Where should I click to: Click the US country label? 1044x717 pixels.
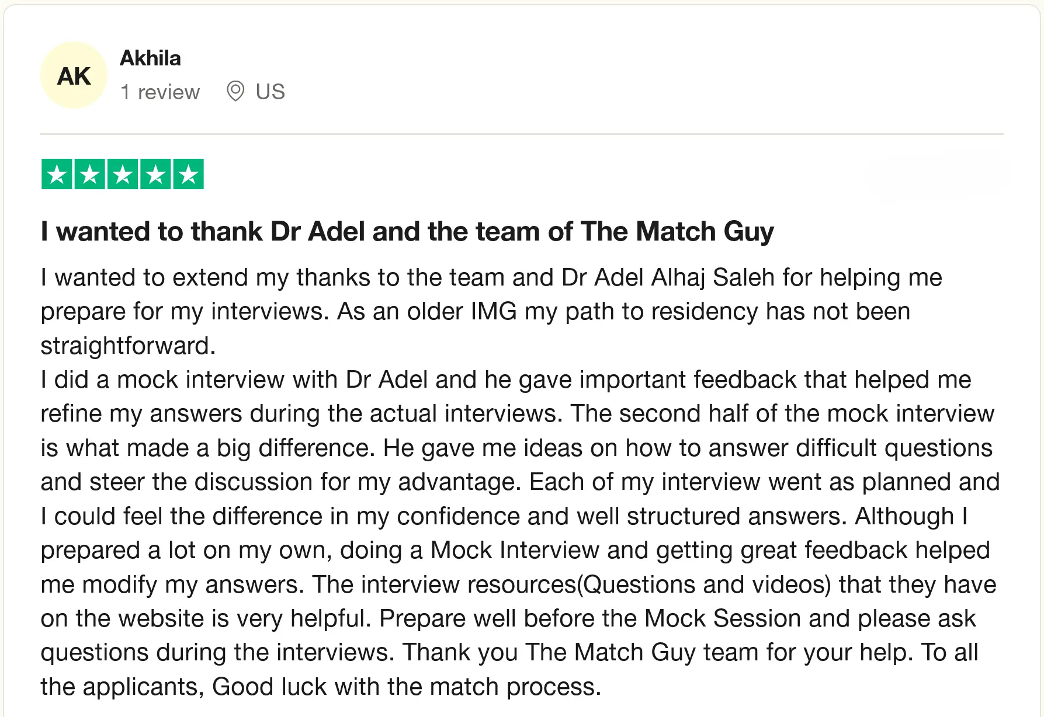pyautogui.click(x=270, y=92)
